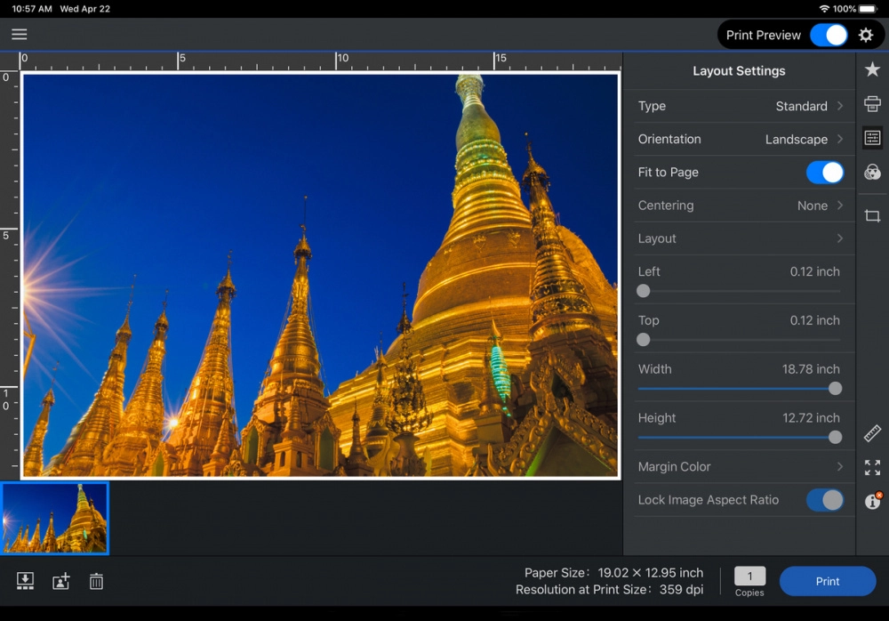The image size is (889, 621).
Task: Select the pagoda photo thumbnail
Action: (x=55, y=518)
